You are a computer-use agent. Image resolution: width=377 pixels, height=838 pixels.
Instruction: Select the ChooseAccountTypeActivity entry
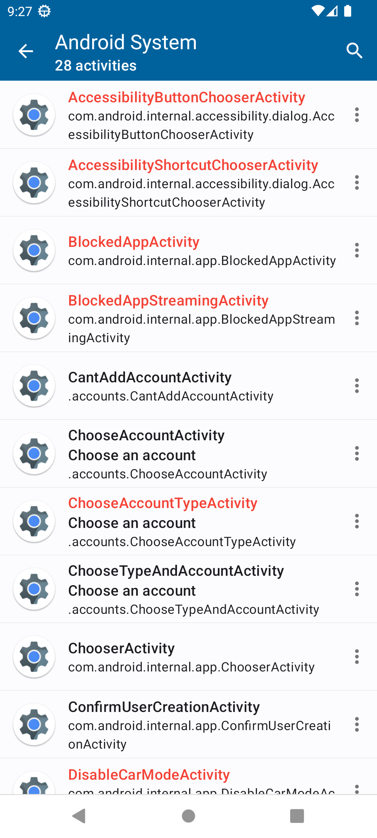[201, 522]
